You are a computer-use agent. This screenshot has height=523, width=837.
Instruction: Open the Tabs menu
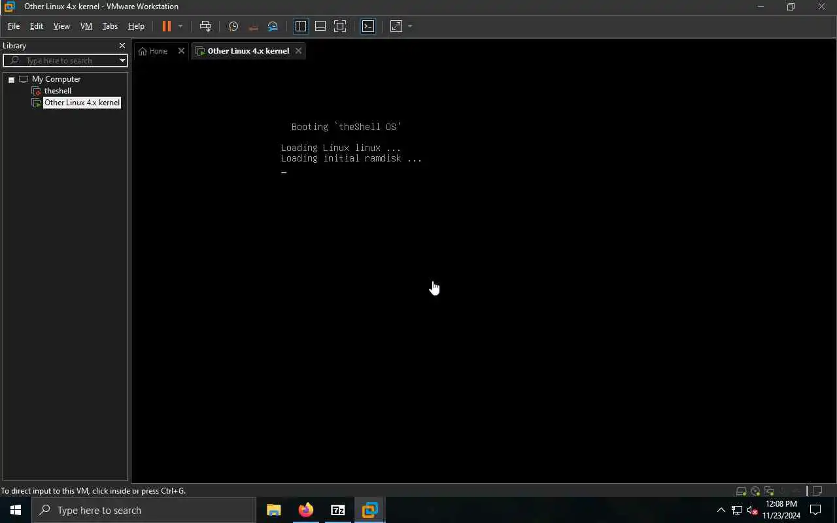click(110, 26)
